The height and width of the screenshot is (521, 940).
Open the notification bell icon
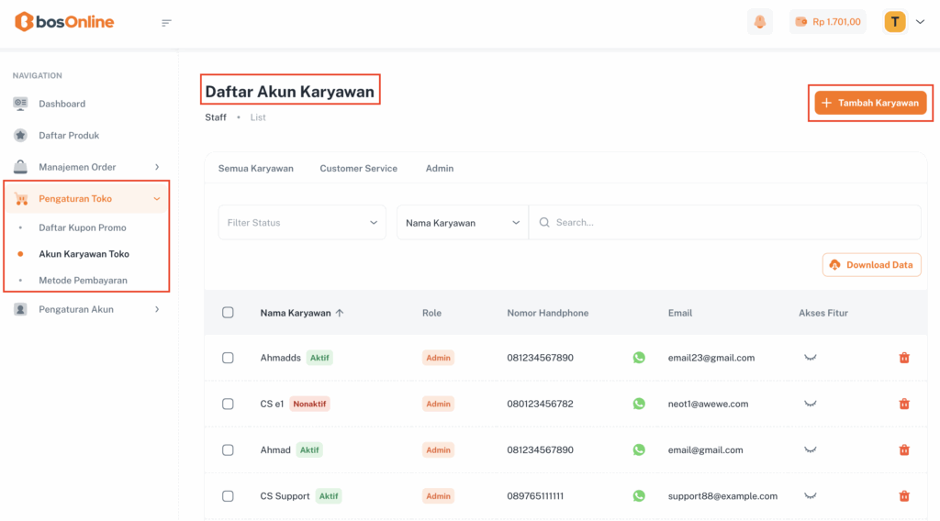click(x=759, y=22)
